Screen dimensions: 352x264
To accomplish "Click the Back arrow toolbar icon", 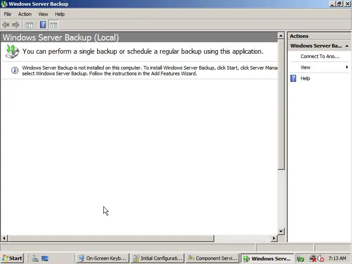I will click(x=6, y=25).
